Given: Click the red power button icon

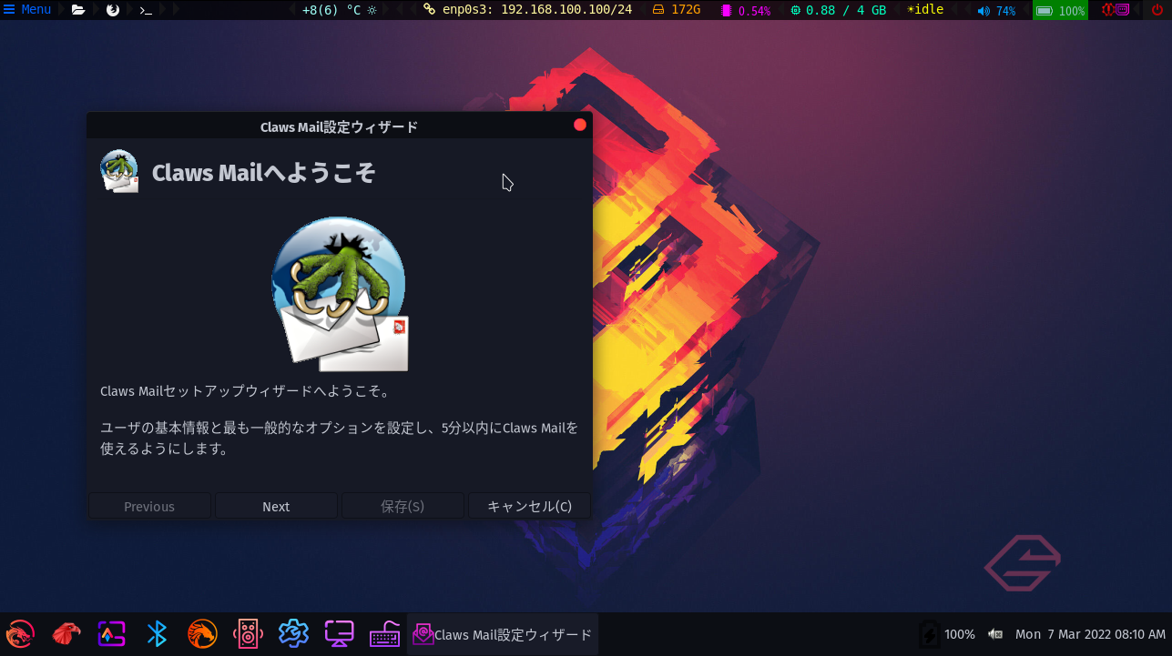Looking at the screenshot, I should pos(1157,10).
